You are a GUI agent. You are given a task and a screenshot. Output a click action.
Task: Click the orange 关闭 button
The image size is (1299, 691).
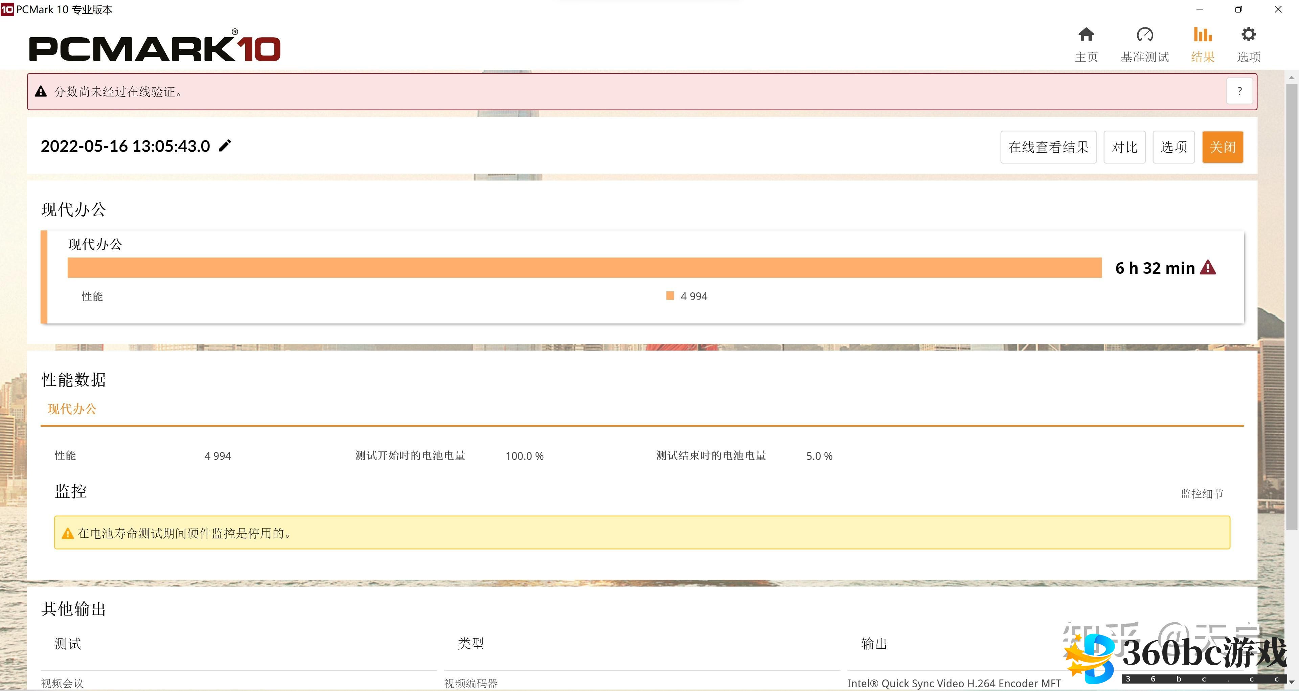[1222, 147]
